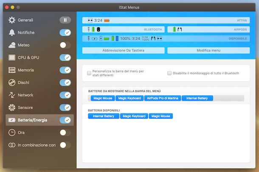
Task: Pick Magic Mouse under Batteria Disponibili
Action: pyautogui.click(x=161, y=116)
